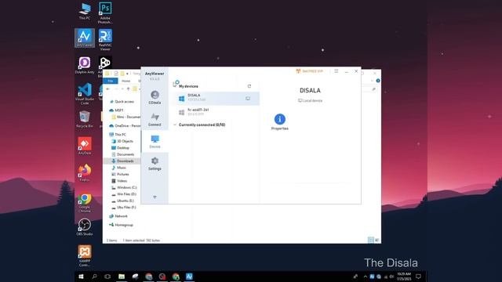Select Ubu Files (F:) drive

(x=124, y=208)
